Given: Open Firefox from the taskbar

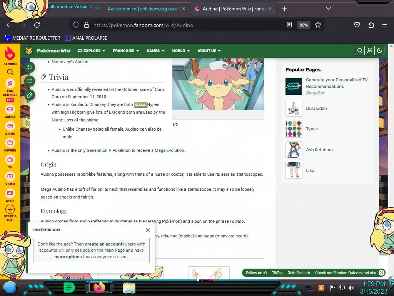Looking at the screenshot, I should 99,288.
